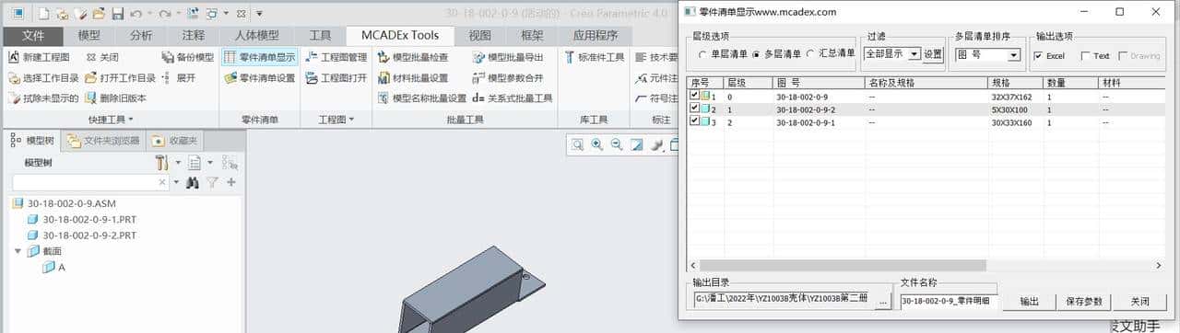
Task: Toggle checkbox for row 2 in parts list
Action: click(x=695, y=109)
